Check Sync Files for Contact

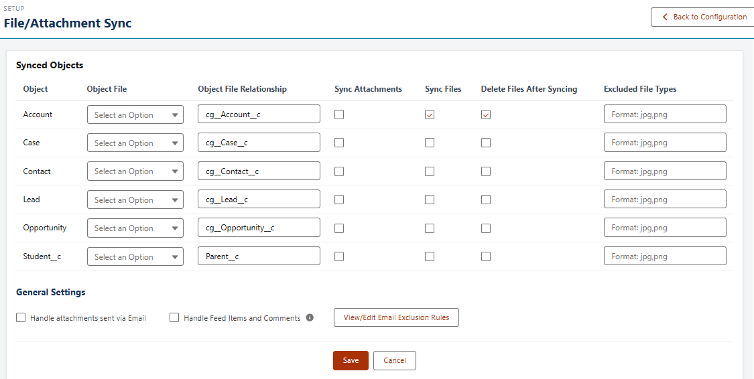pos(430,171)
